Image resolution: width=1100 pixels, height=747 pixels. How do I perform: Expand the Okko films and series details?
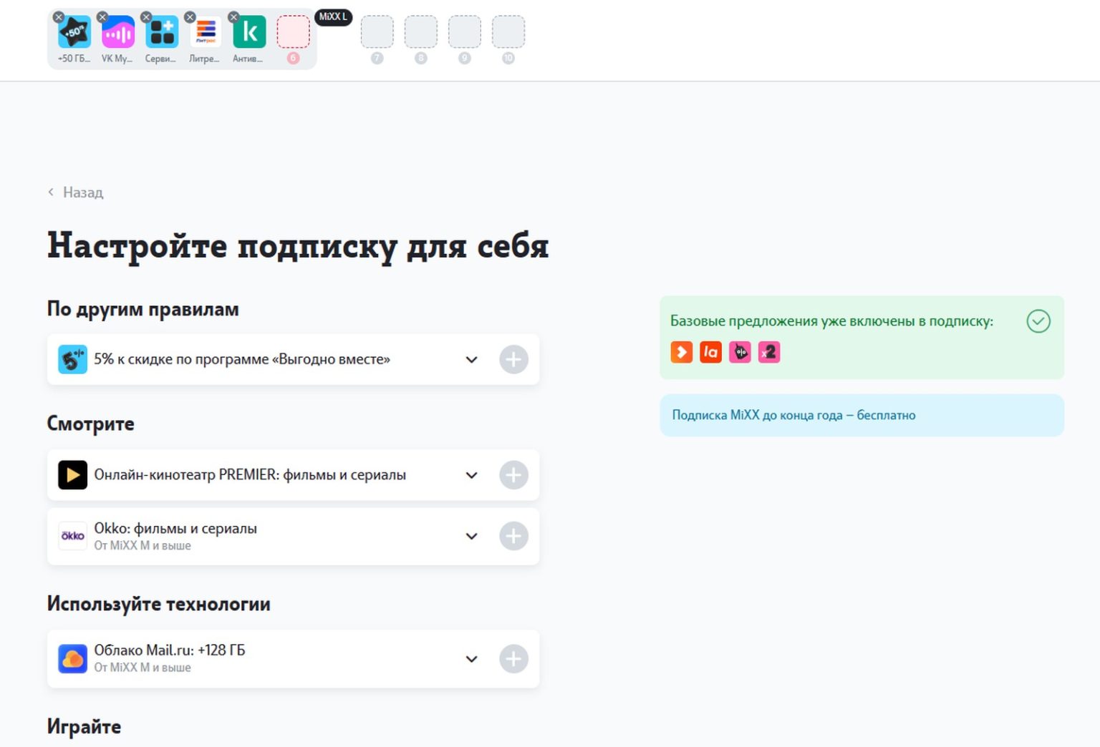[x=471, y=536]
